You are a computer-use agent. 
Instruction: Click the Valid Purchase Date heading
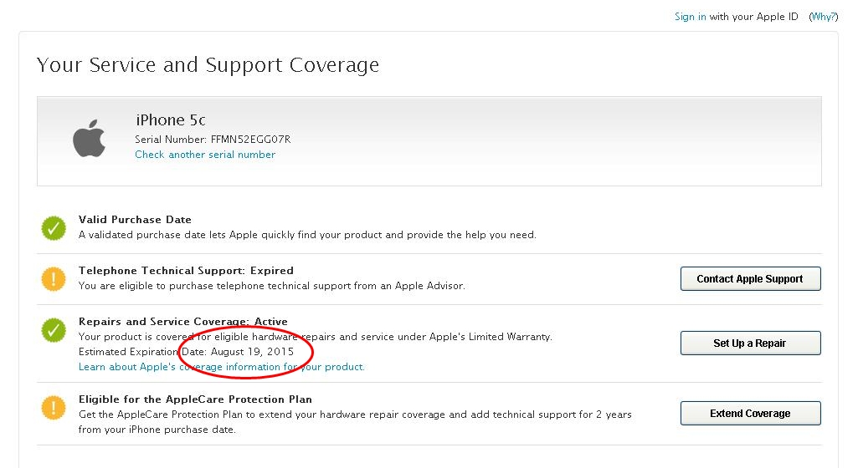[135, 220]
